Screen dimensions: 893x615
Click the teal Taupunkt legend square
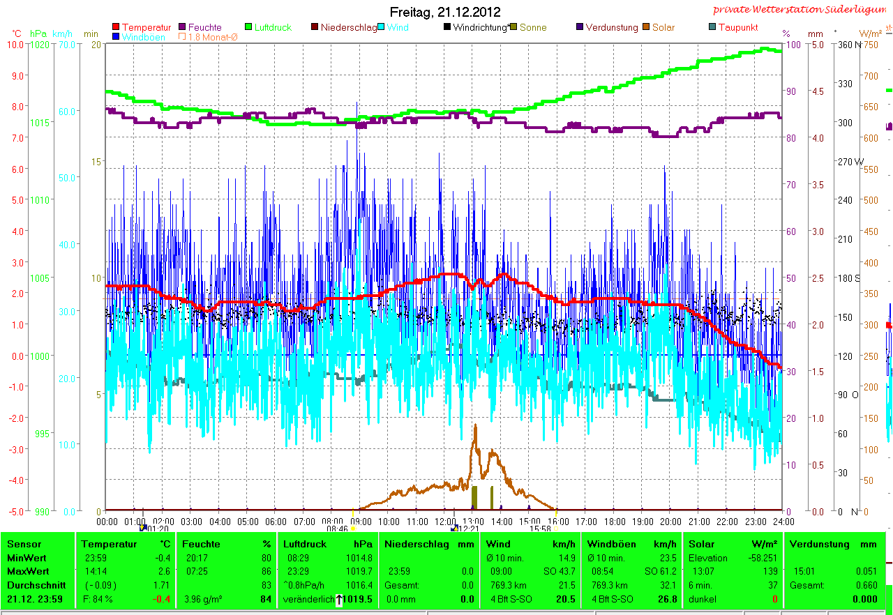click(712, 28)
